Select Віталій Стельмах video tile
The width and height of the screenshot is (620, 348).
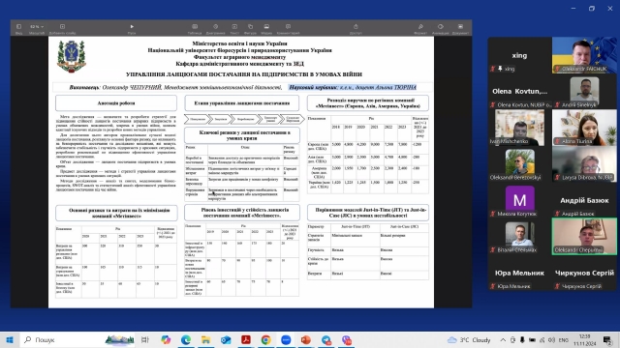519,236
